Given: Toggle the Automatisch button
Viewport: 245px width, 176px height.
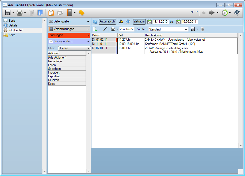Looking at the screenshot, I should click(107, 22).
